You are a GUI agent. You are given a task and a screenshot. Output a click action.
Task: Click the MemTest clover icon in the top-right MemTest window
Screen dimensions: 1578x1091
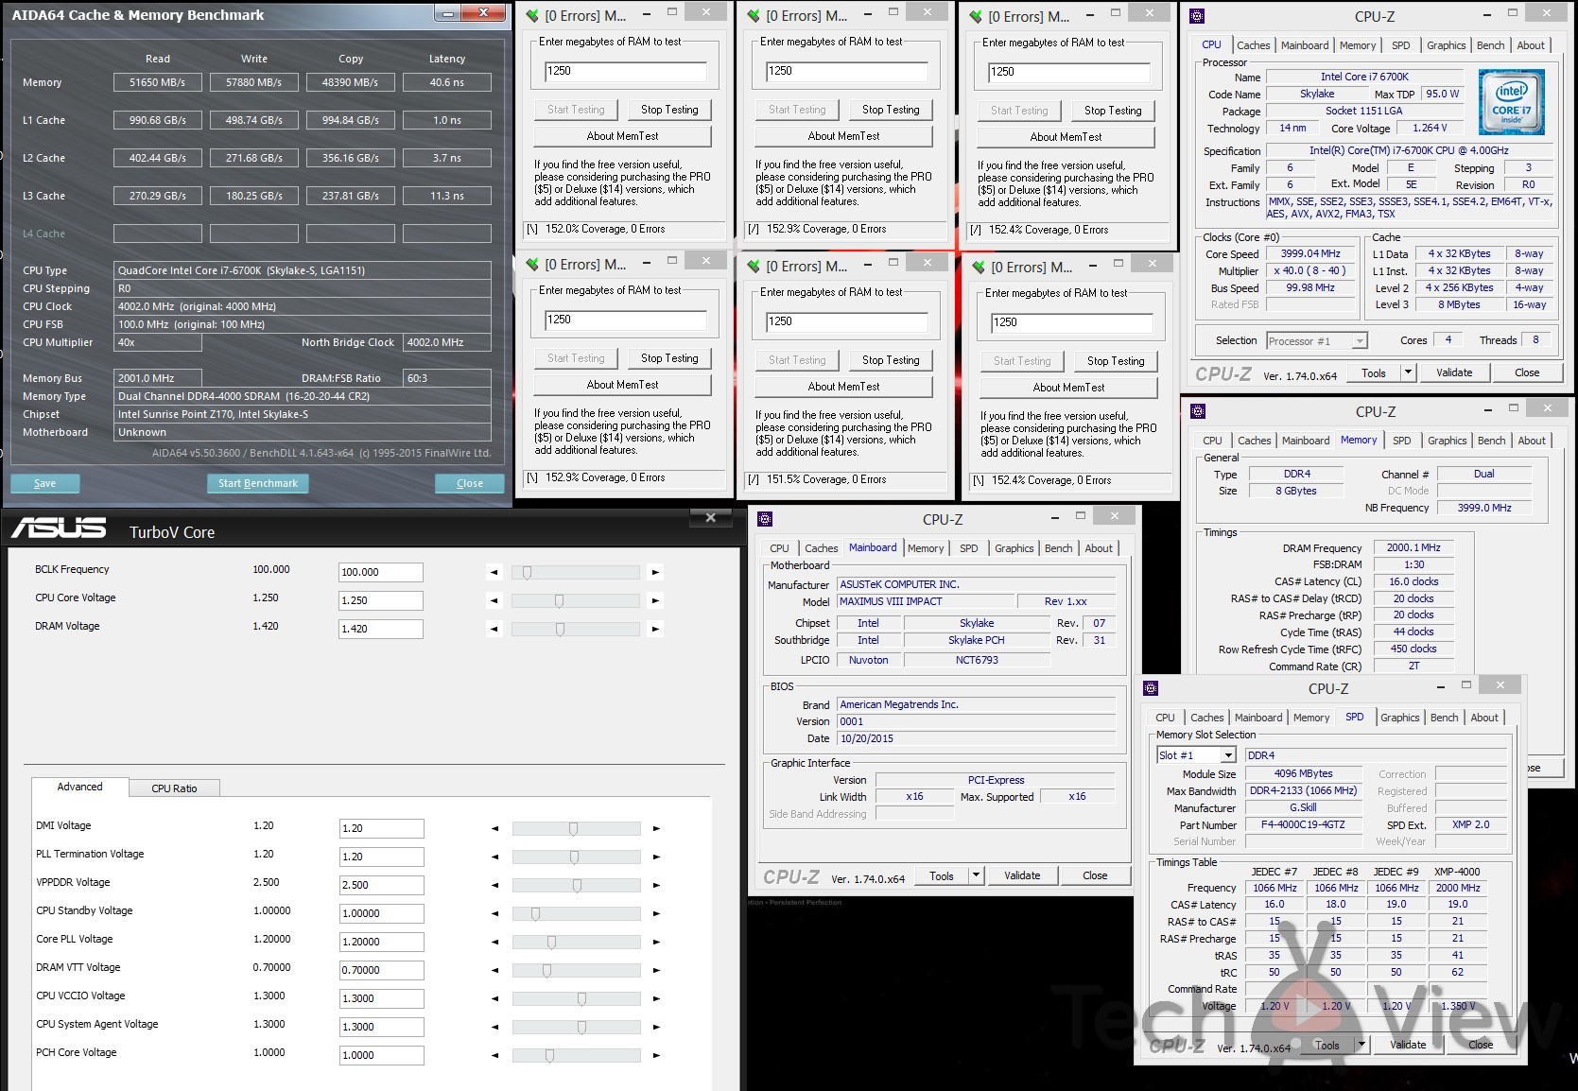point(977,17)
